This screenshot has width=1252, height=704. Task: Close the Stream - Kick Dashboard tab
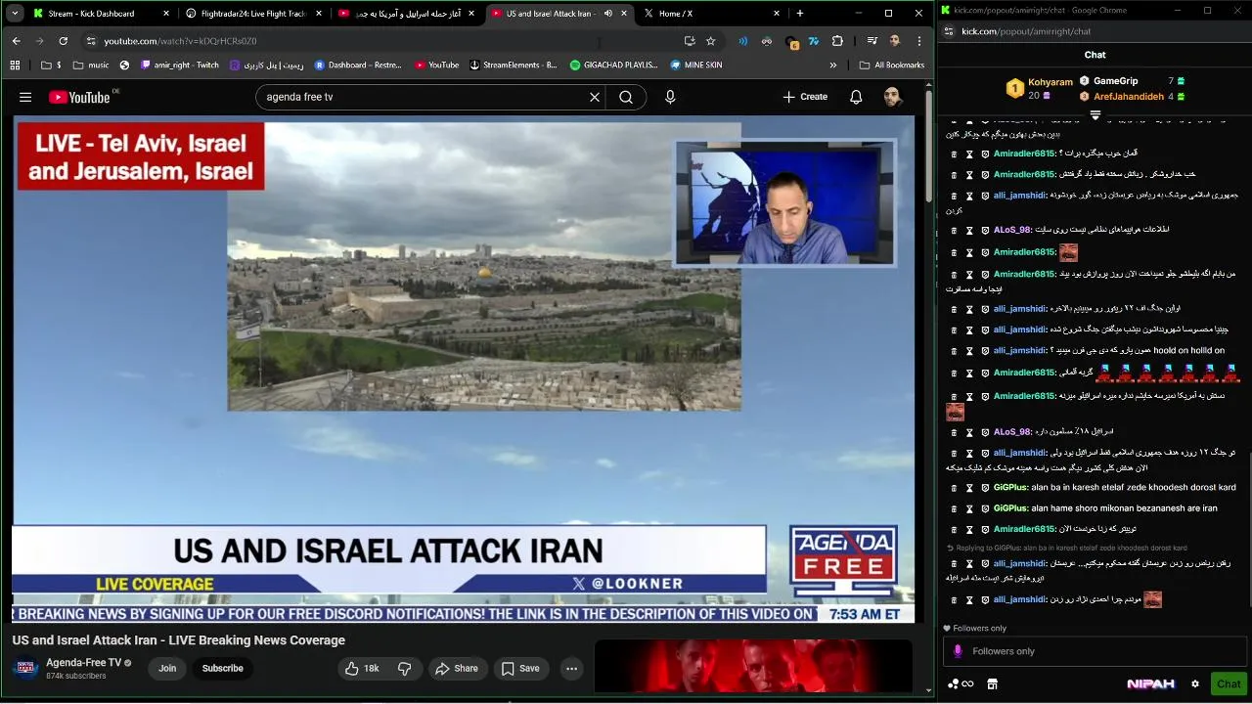click(x=166, y=14)
